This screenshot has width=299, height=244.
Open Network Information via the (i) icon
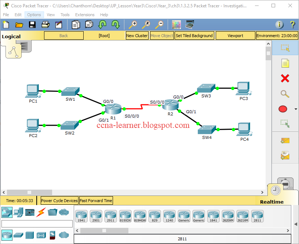[x=279, y=25]
